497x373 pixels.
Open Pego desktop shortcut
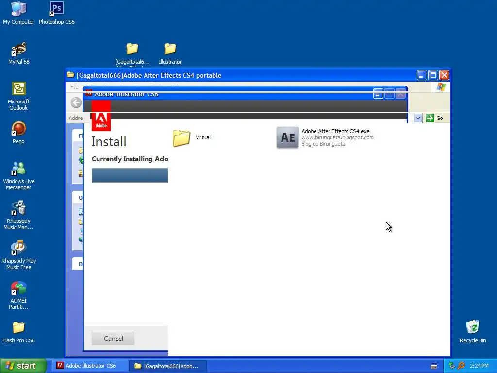pyautogui.click(x=18, y=133)
